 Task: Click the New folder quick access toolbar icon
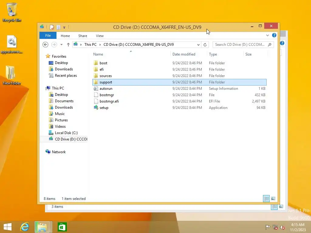(x=58, y=27)
